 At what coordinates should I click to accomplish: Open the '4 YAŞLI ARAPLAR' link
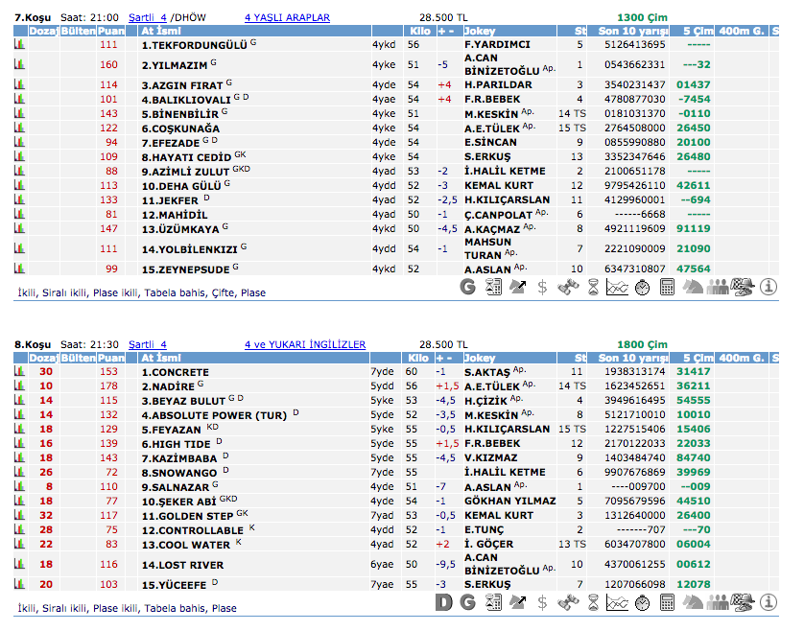287,17
